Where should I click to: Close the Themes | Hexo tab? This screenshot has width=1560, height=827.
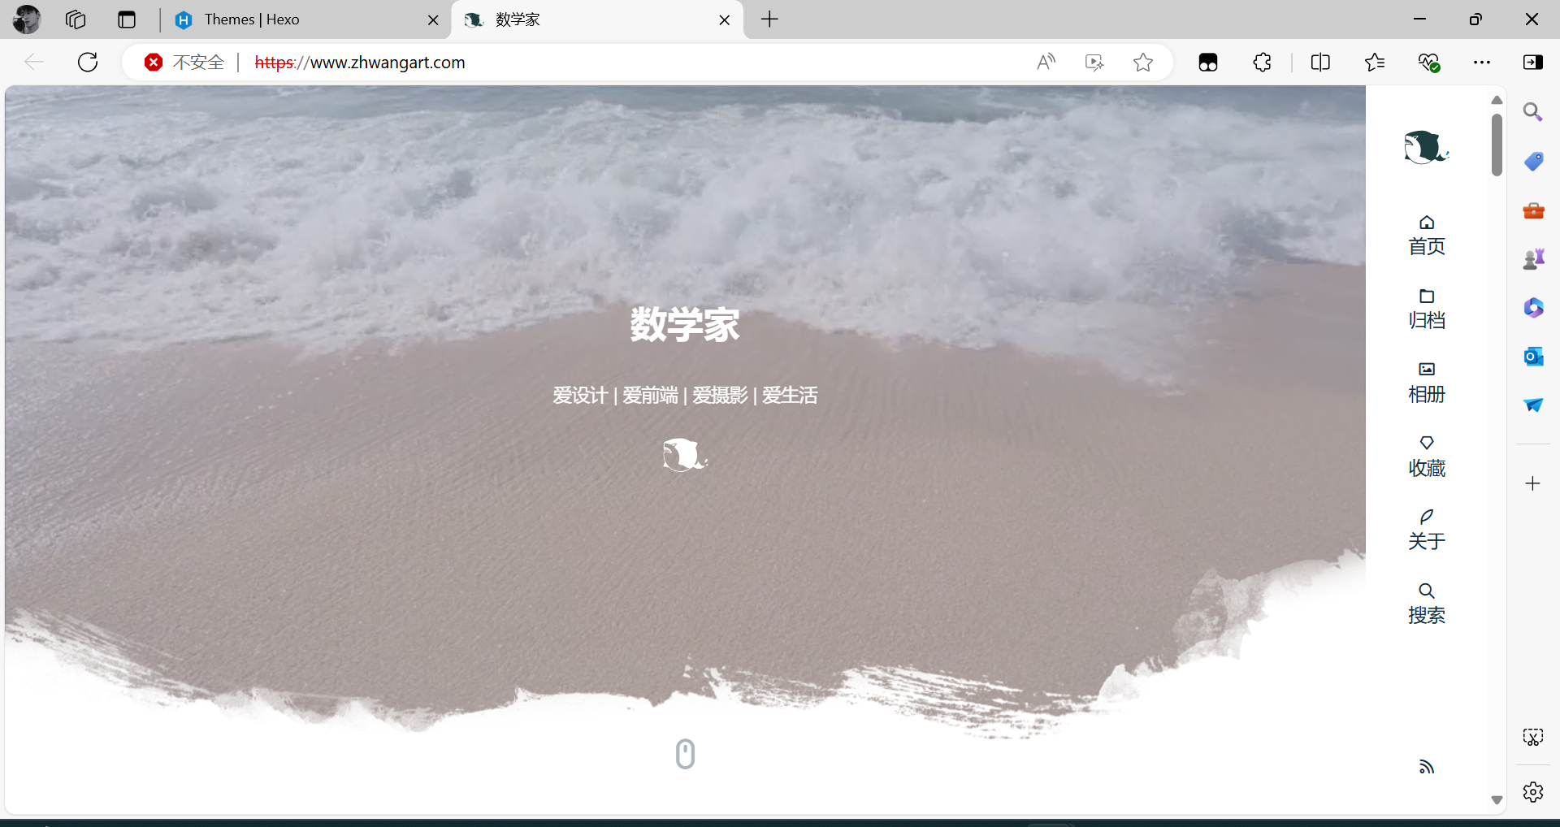(433, 19)
